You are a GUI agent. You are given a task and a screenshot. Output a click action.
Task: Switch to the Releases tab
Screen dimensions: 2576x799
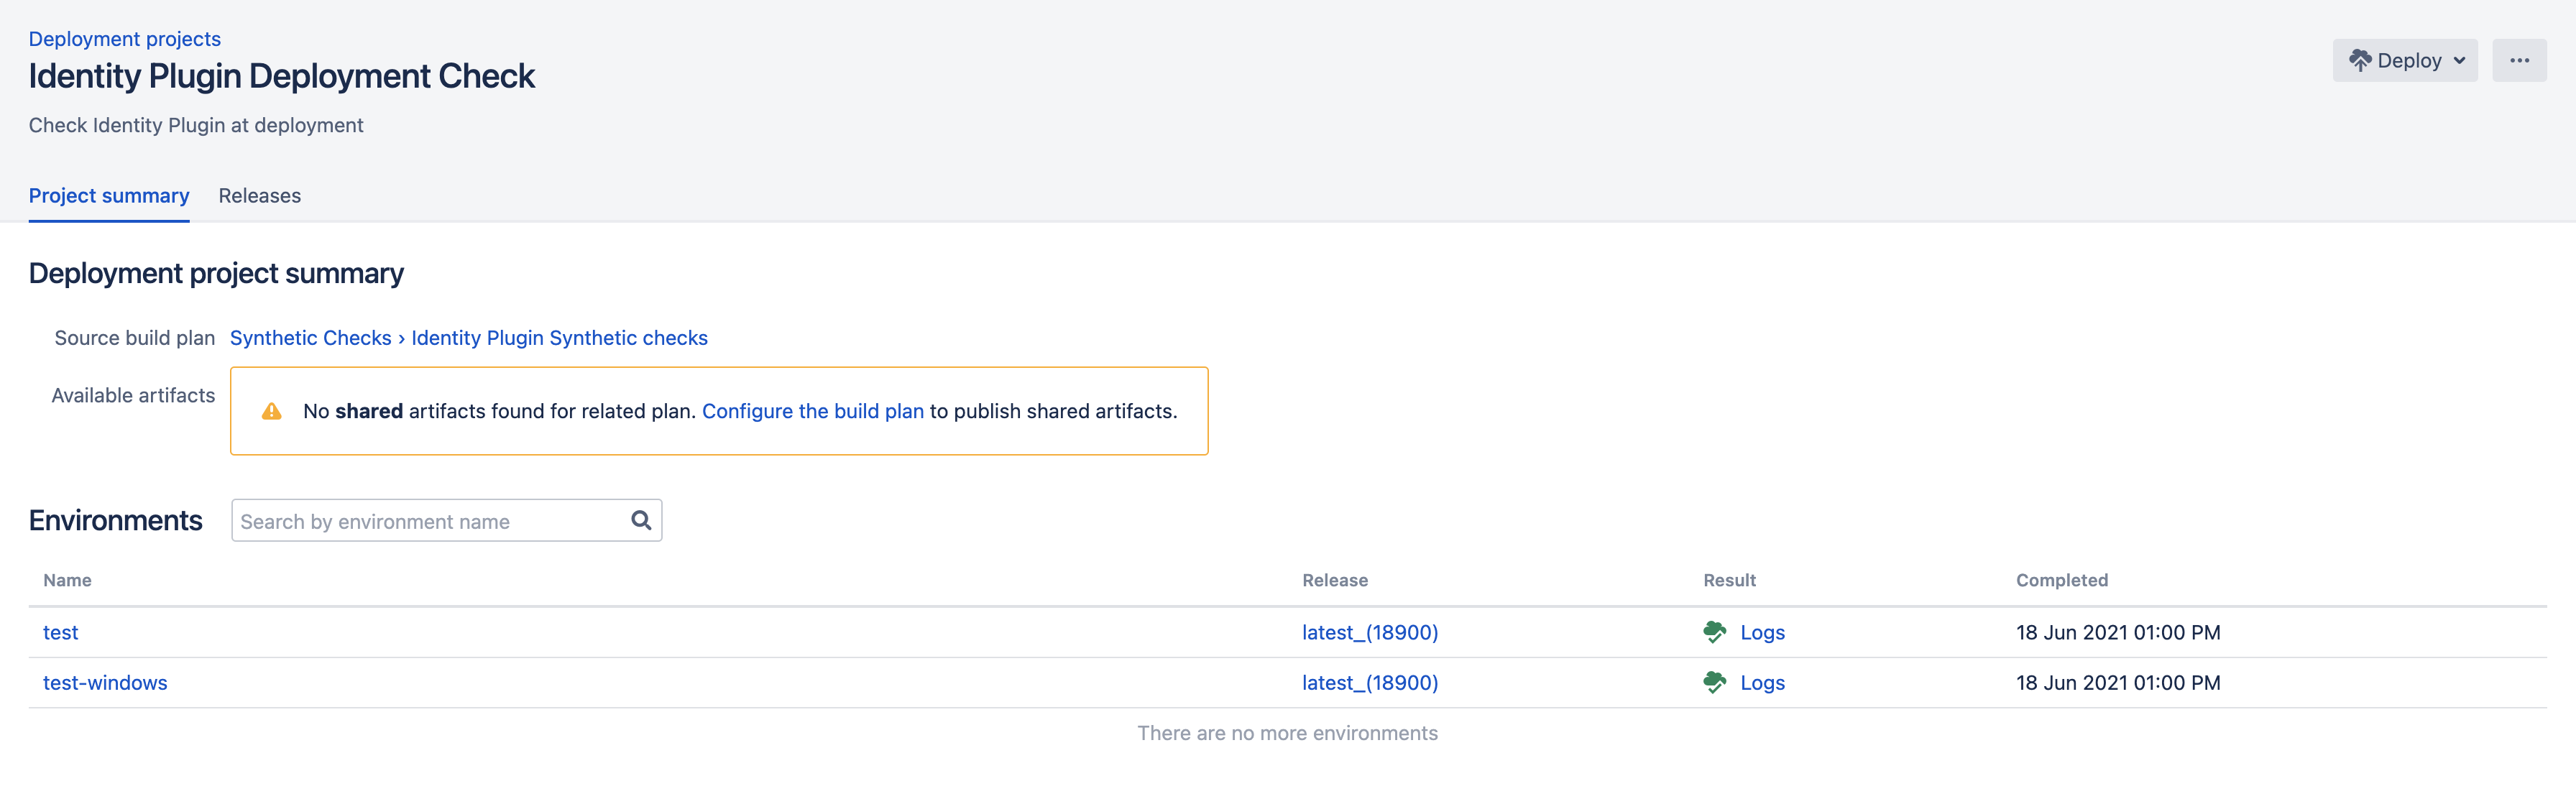point(260,196)
